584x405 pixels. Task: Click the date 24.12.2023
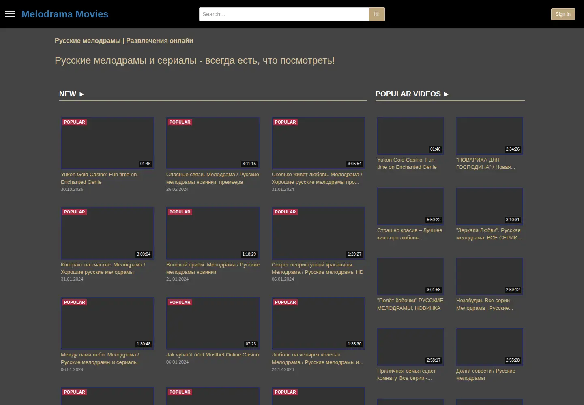[283, 369]
